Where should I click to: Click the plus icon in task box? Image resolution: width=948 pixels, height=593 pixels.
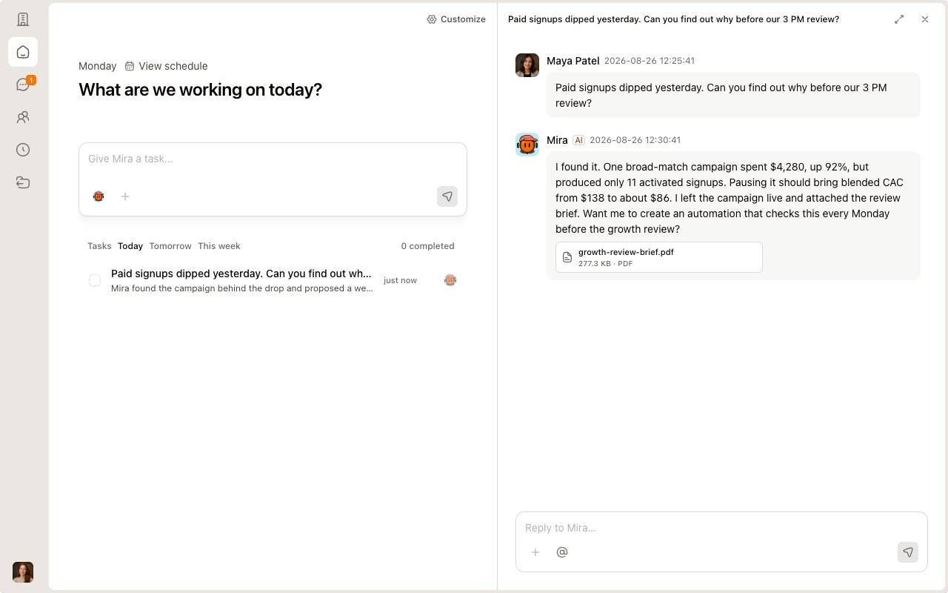pyautogui.click(x=125, y=196)
